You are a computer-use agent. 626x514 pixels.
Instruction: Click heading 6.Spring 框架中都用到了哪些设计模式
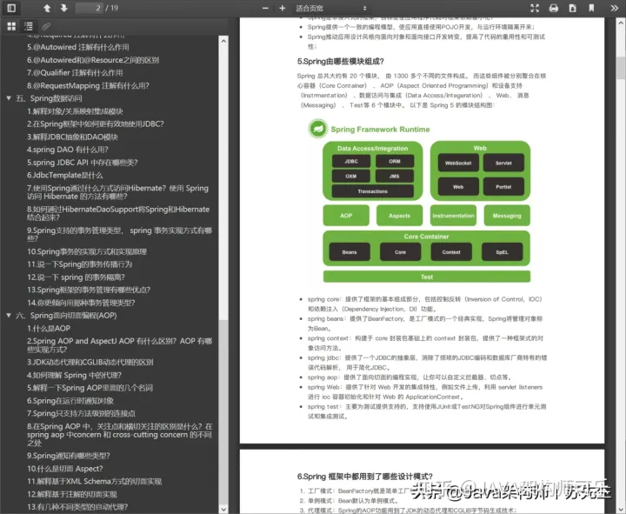[x=365, y=477]
